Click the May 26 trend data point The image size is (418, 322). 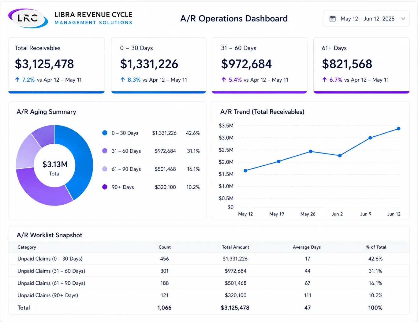(311, 151)
